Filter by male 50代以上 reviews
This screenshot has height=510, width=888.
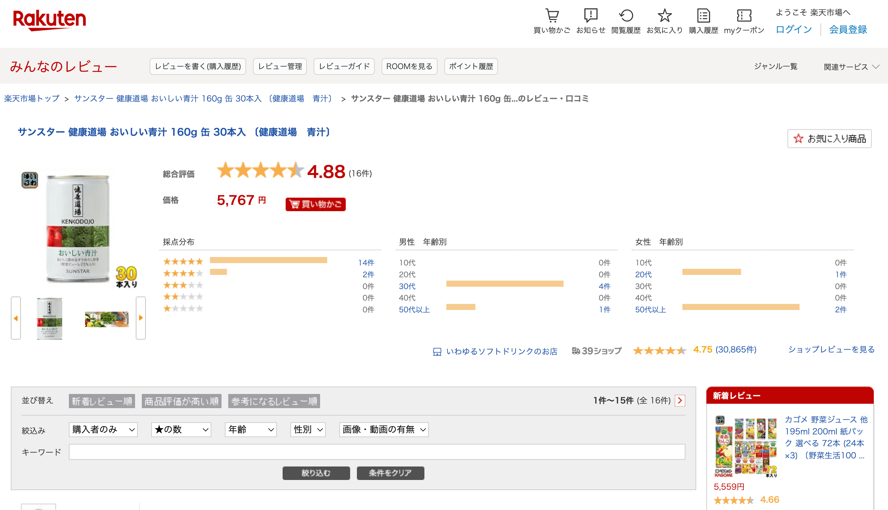(414, 310)
